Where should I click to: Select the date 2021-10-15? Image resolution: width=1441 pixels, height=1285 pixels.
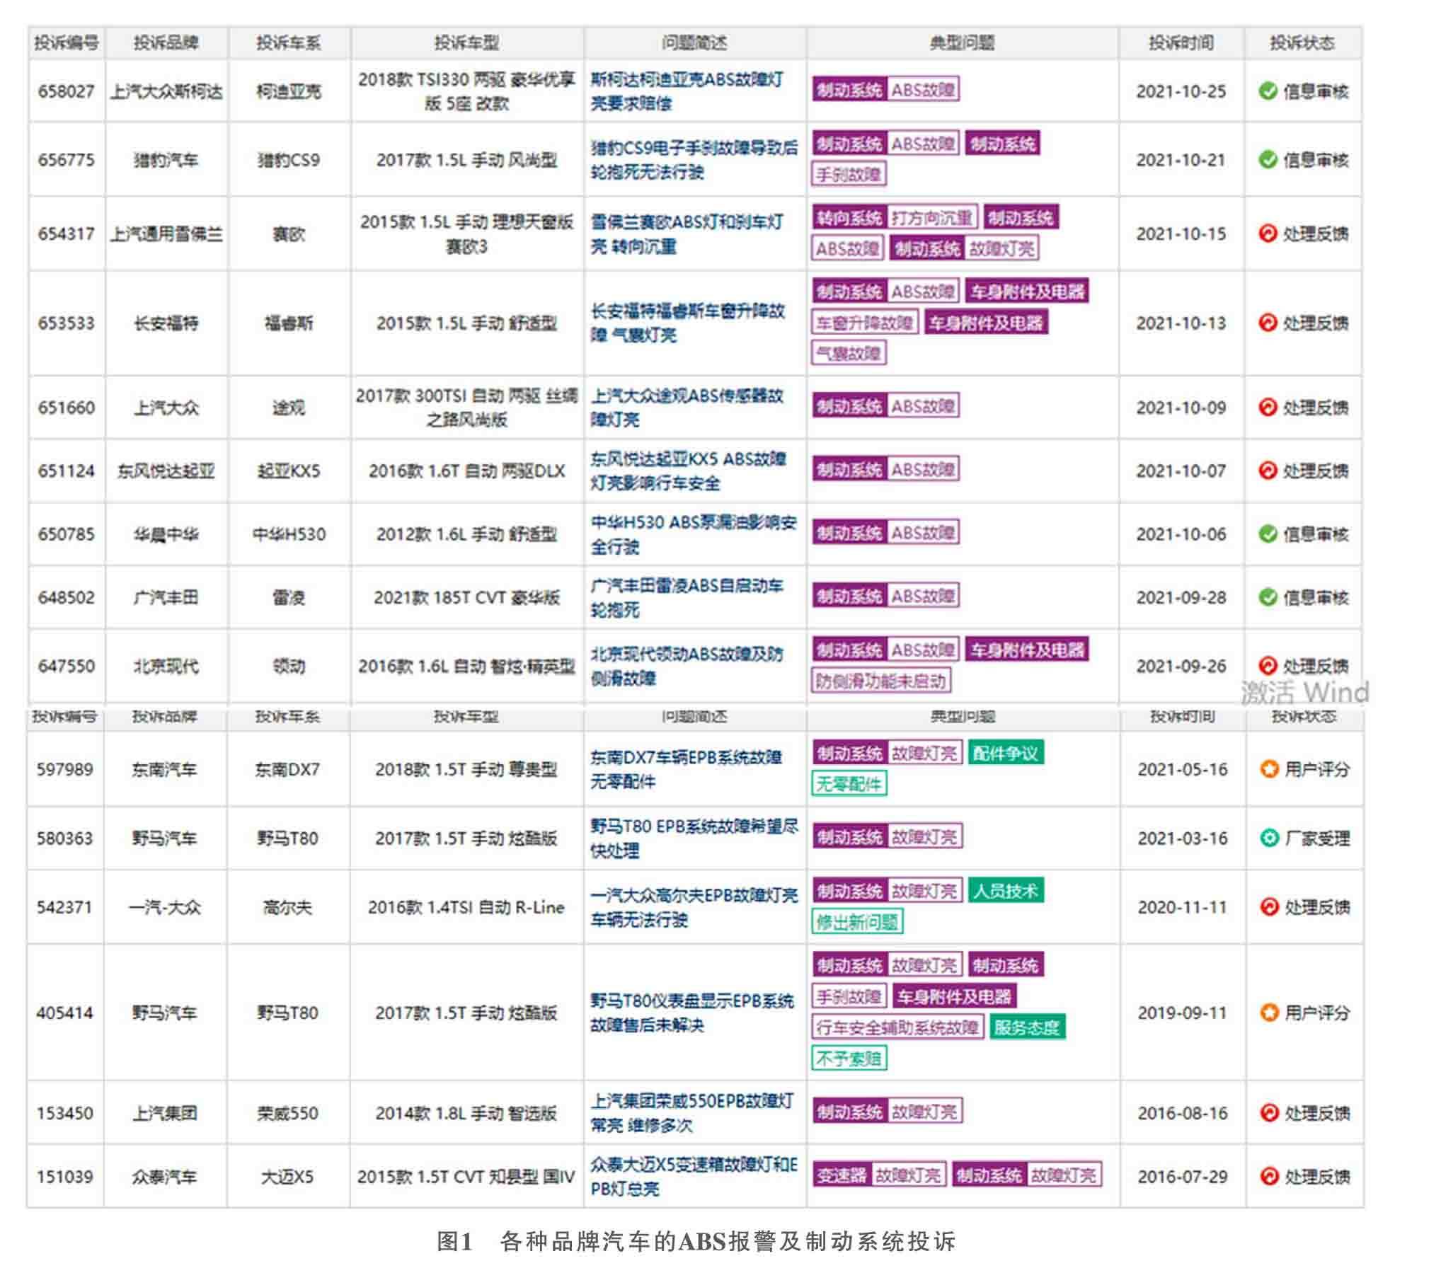point(1181,234)
